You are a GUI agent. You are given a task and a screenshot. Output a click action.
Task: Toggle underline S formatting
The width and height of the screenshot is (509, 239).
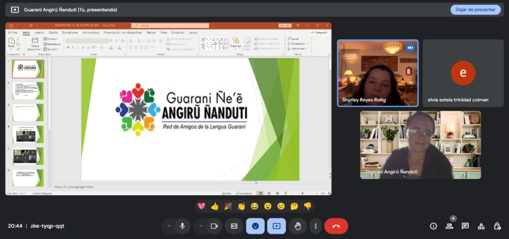coord(79,47)
